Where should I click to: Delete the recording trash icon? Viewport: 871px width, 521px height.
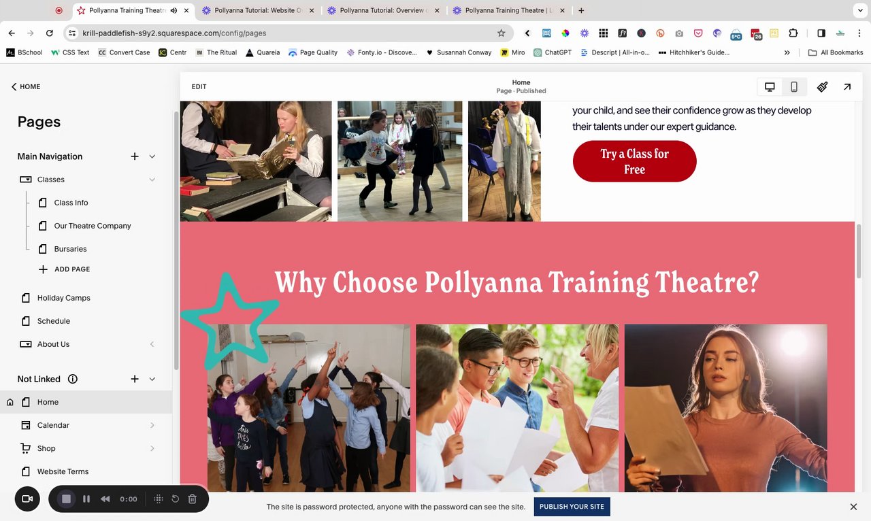tap(192, 499)
